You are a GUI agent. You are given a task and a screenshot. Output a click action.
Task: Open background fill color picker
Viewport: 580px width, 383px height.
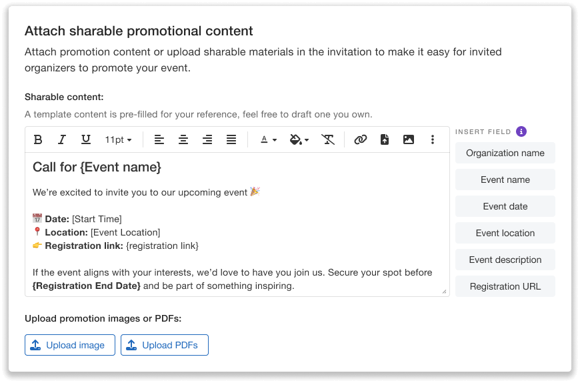pyautogui.click(x=299, y=139)
